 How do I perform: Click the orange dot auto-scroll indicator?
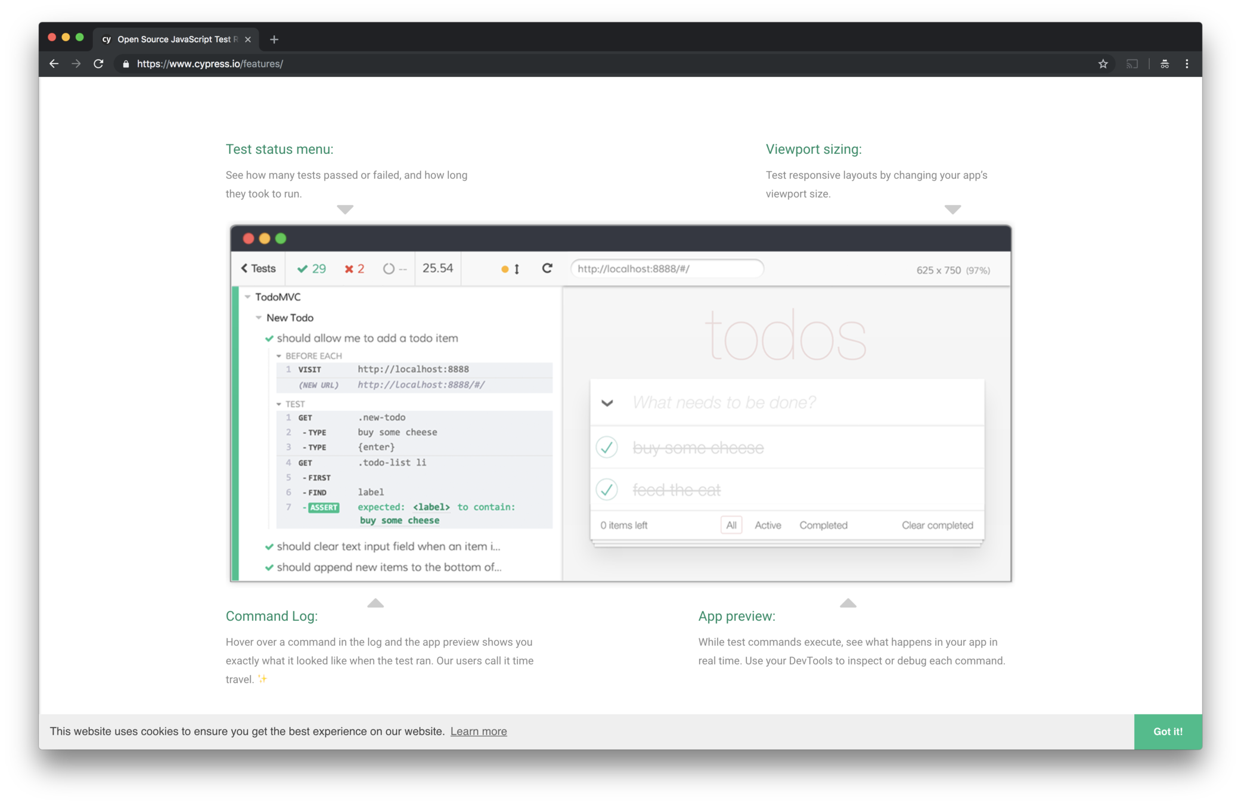505,270
